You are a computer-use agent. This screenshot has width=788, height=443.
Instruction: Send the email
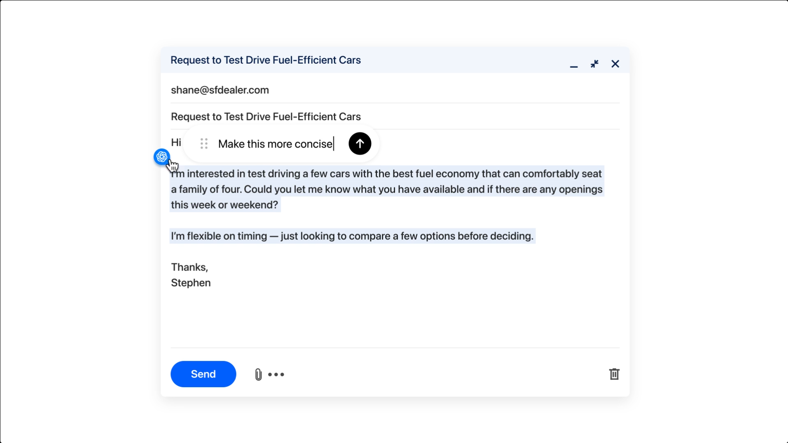pos(203,374)
